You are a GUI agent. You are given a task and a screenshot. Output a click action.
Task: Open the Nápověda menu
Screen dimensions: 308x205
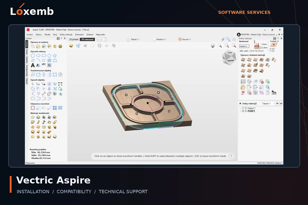[x=100, y=34]
